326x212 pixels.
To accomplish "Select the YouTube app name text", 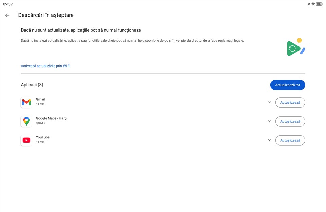I will (43, 137).
